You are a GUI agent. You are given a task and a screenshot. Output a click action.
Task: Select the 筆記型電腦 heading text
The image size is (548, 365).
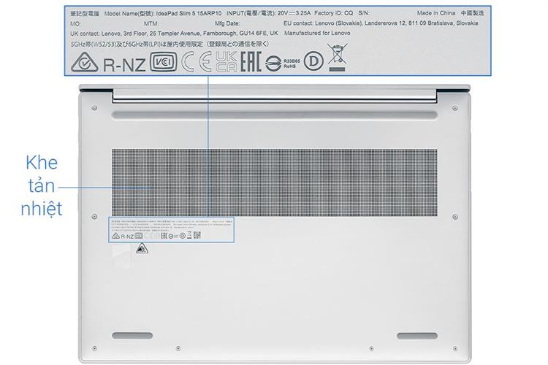pyautogui.click(x=85, y=14)
